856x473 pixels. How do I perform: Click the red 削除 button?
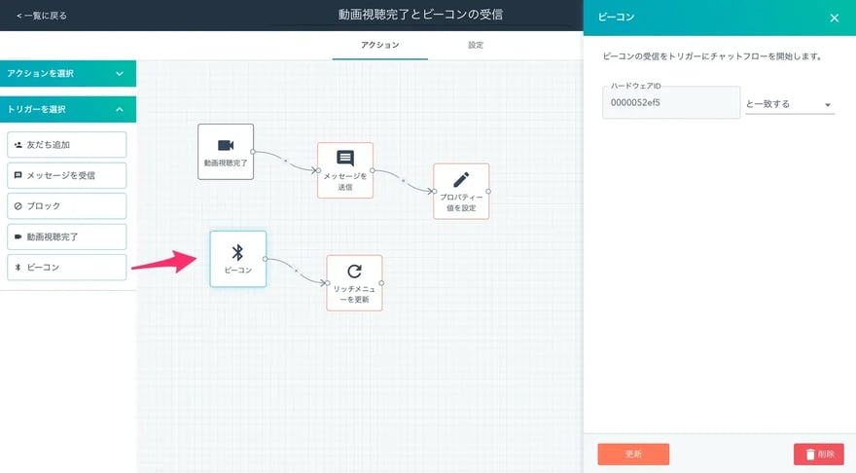point(818,454)
